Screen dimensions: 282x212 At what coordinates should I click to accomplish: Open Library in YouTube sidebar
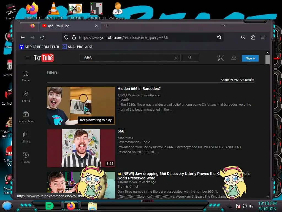click(x=26, y=137)
